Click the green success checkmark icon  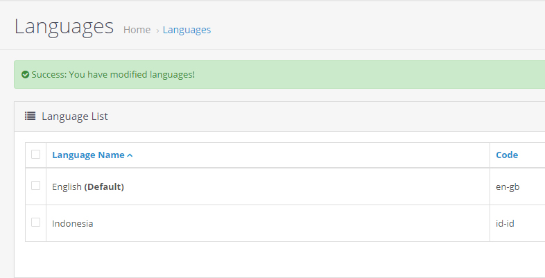(x=26, y=74)
